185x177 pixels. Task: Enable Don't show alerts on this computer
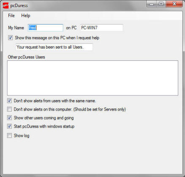tap(9, 109)
